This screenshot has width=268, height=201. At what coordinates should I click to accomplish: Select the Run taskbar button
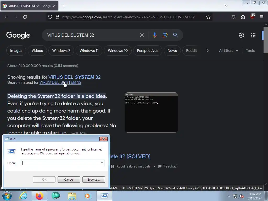point(104,196)
